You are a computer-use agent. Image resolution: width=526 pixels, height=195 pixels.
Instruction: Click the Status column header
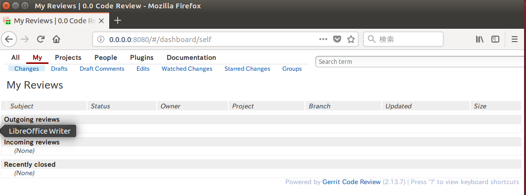[x=122, y=106]
